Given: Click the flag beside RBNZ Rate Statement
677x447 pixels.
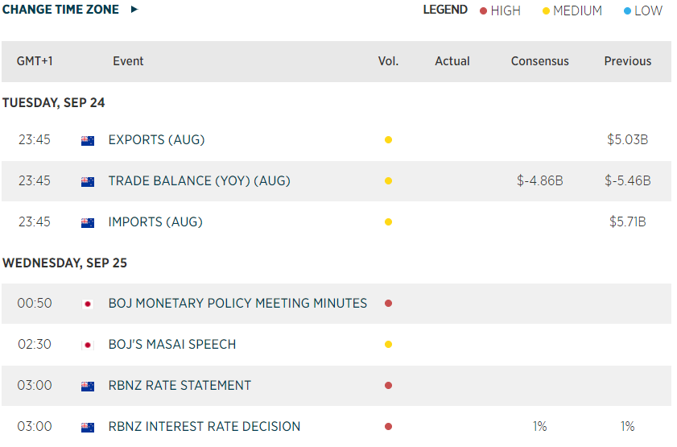Looking at the screenshot, I should point(88,386).
